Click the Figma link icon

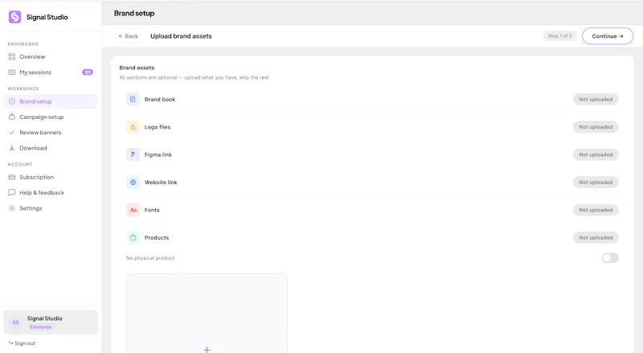(x=133, y=154)
